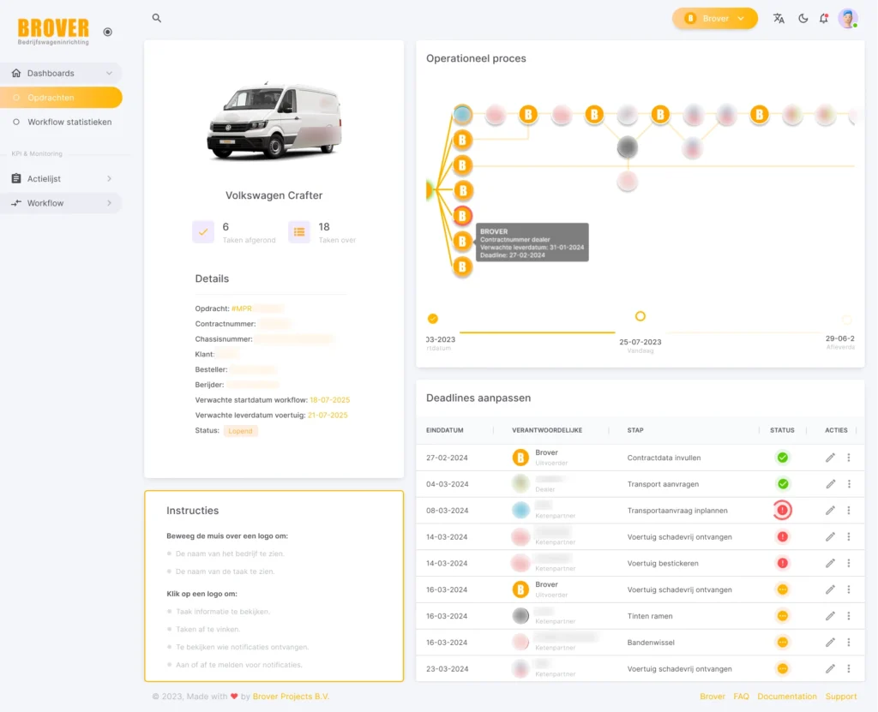Click the Lopend status badge
The width and height of the screenshot is (878, 712).
pyautogui.click(x=240, y=431)
